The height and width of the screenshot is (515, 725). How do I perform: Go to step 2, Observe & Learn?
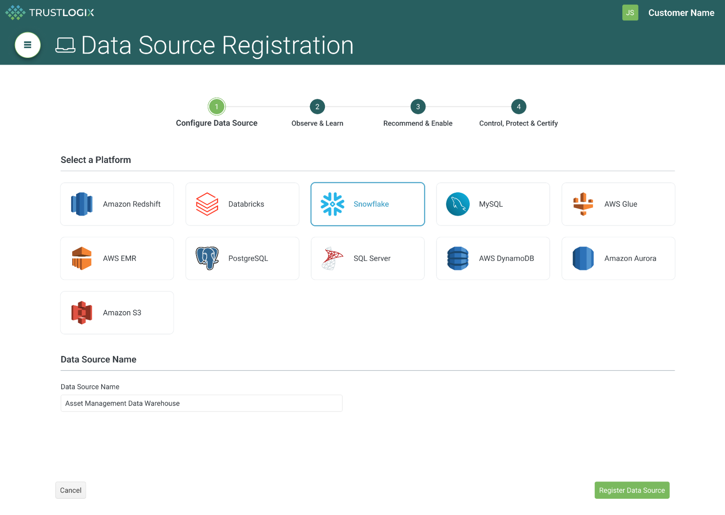click(317, 107)
